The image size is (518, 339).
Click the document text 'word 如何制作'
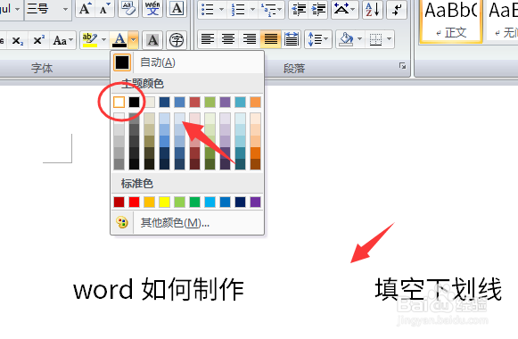[x=159, y=289]
